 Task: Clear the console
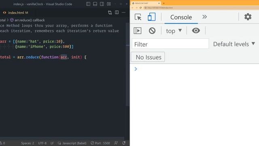point(152,31)
